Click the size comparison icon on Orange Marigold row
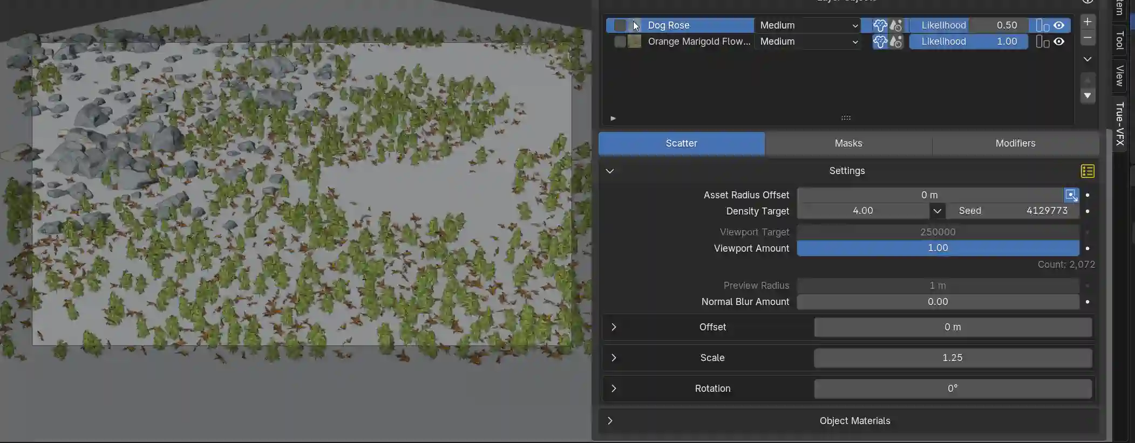 [x=1042, y=41]
